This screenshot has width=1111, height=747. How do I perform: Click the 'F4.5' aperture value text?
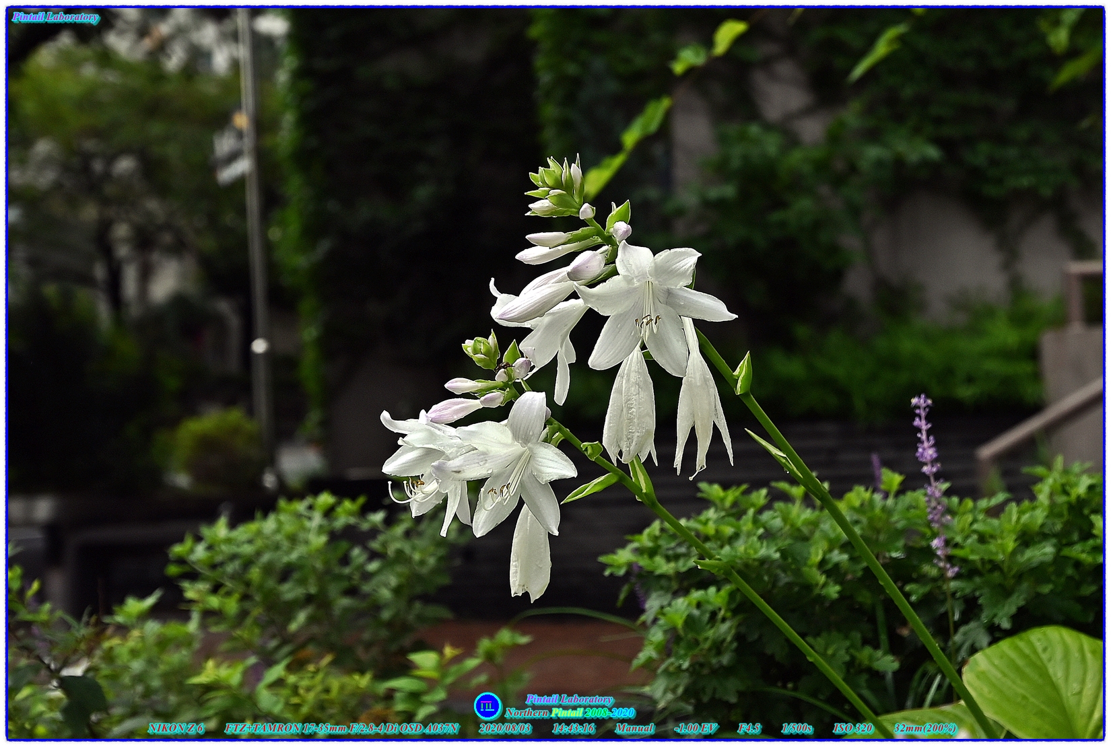coord(749,728)
